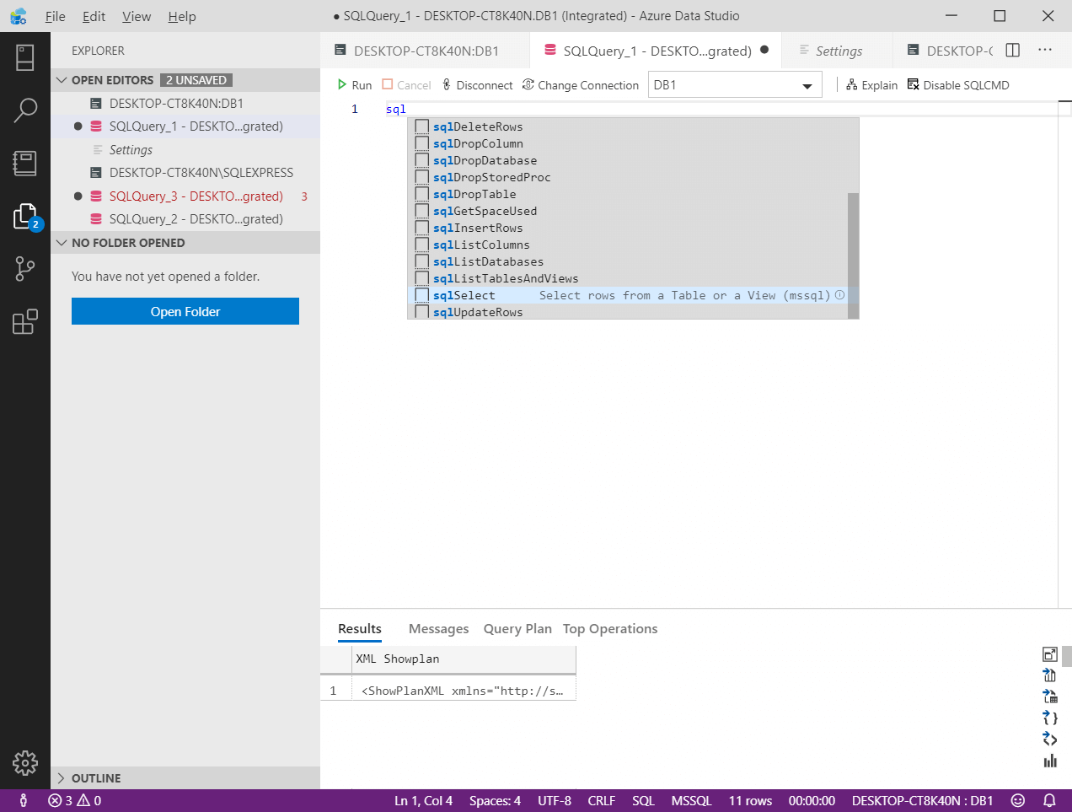1072x812 pixels.
Task: Expand the Outline section
Action: (x=185, y=778)
